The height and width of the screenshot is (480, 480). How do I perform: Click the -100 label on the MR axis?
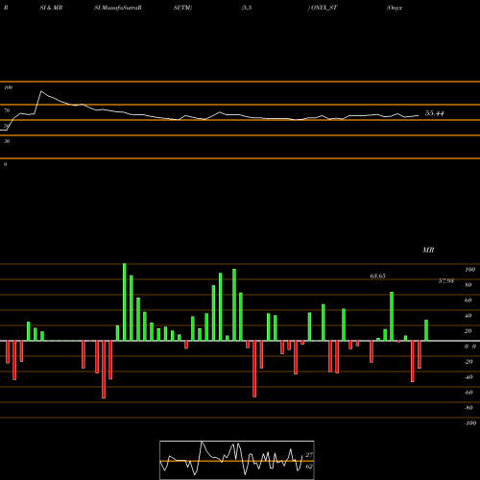coord(470,423)
